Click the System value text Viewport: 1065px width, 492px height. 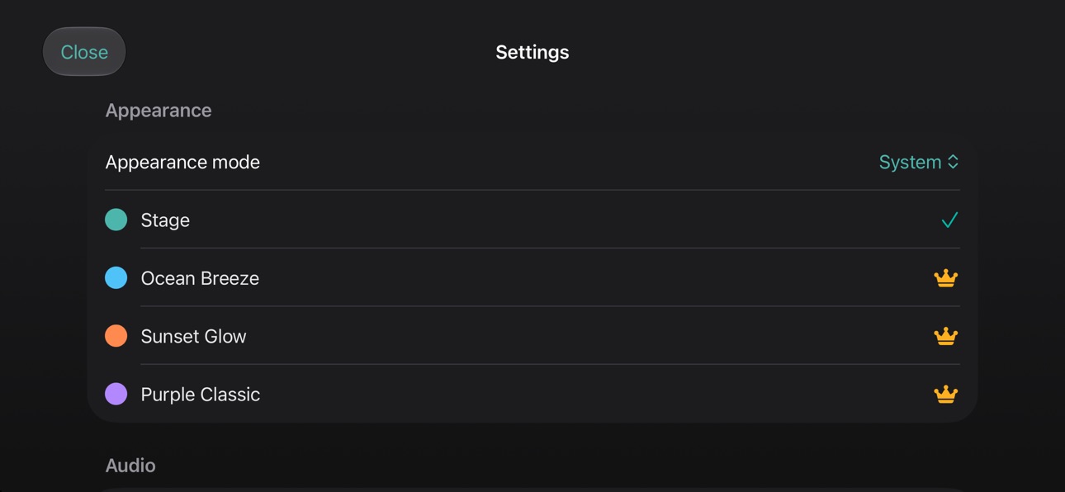tap(910, 162)
